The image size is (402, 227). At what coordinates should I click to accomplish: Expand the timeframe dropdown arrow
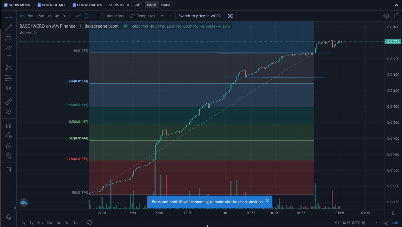70,16
